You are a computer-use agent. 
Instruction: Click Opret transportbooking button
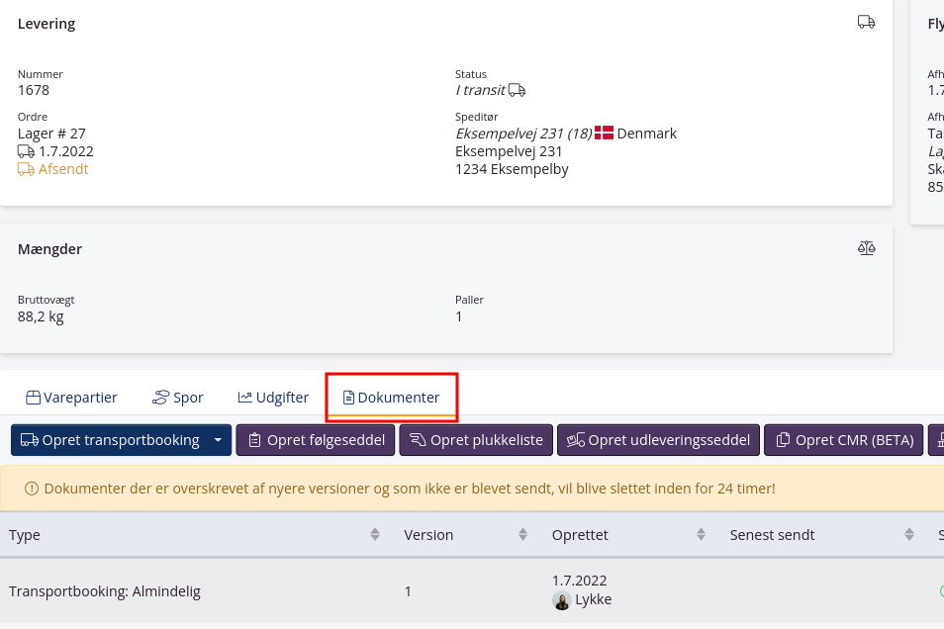(110, 440)
